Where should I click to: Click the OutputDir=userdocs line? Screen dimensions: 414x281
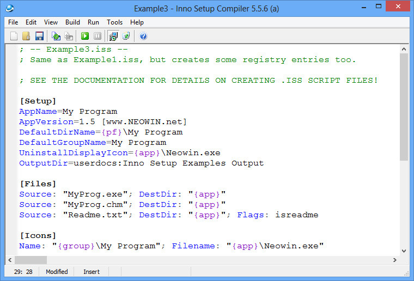tap(142, 163)
